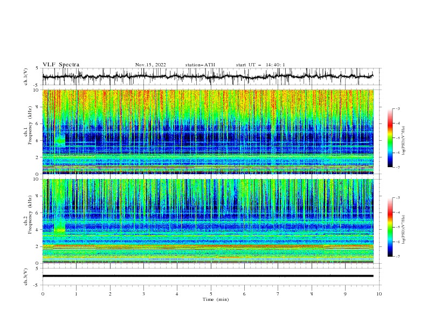The height and width of the screenshot is (330, 427).
Task: Click the "-3" tick on ch.2 color bar
Action: point(398,198)
